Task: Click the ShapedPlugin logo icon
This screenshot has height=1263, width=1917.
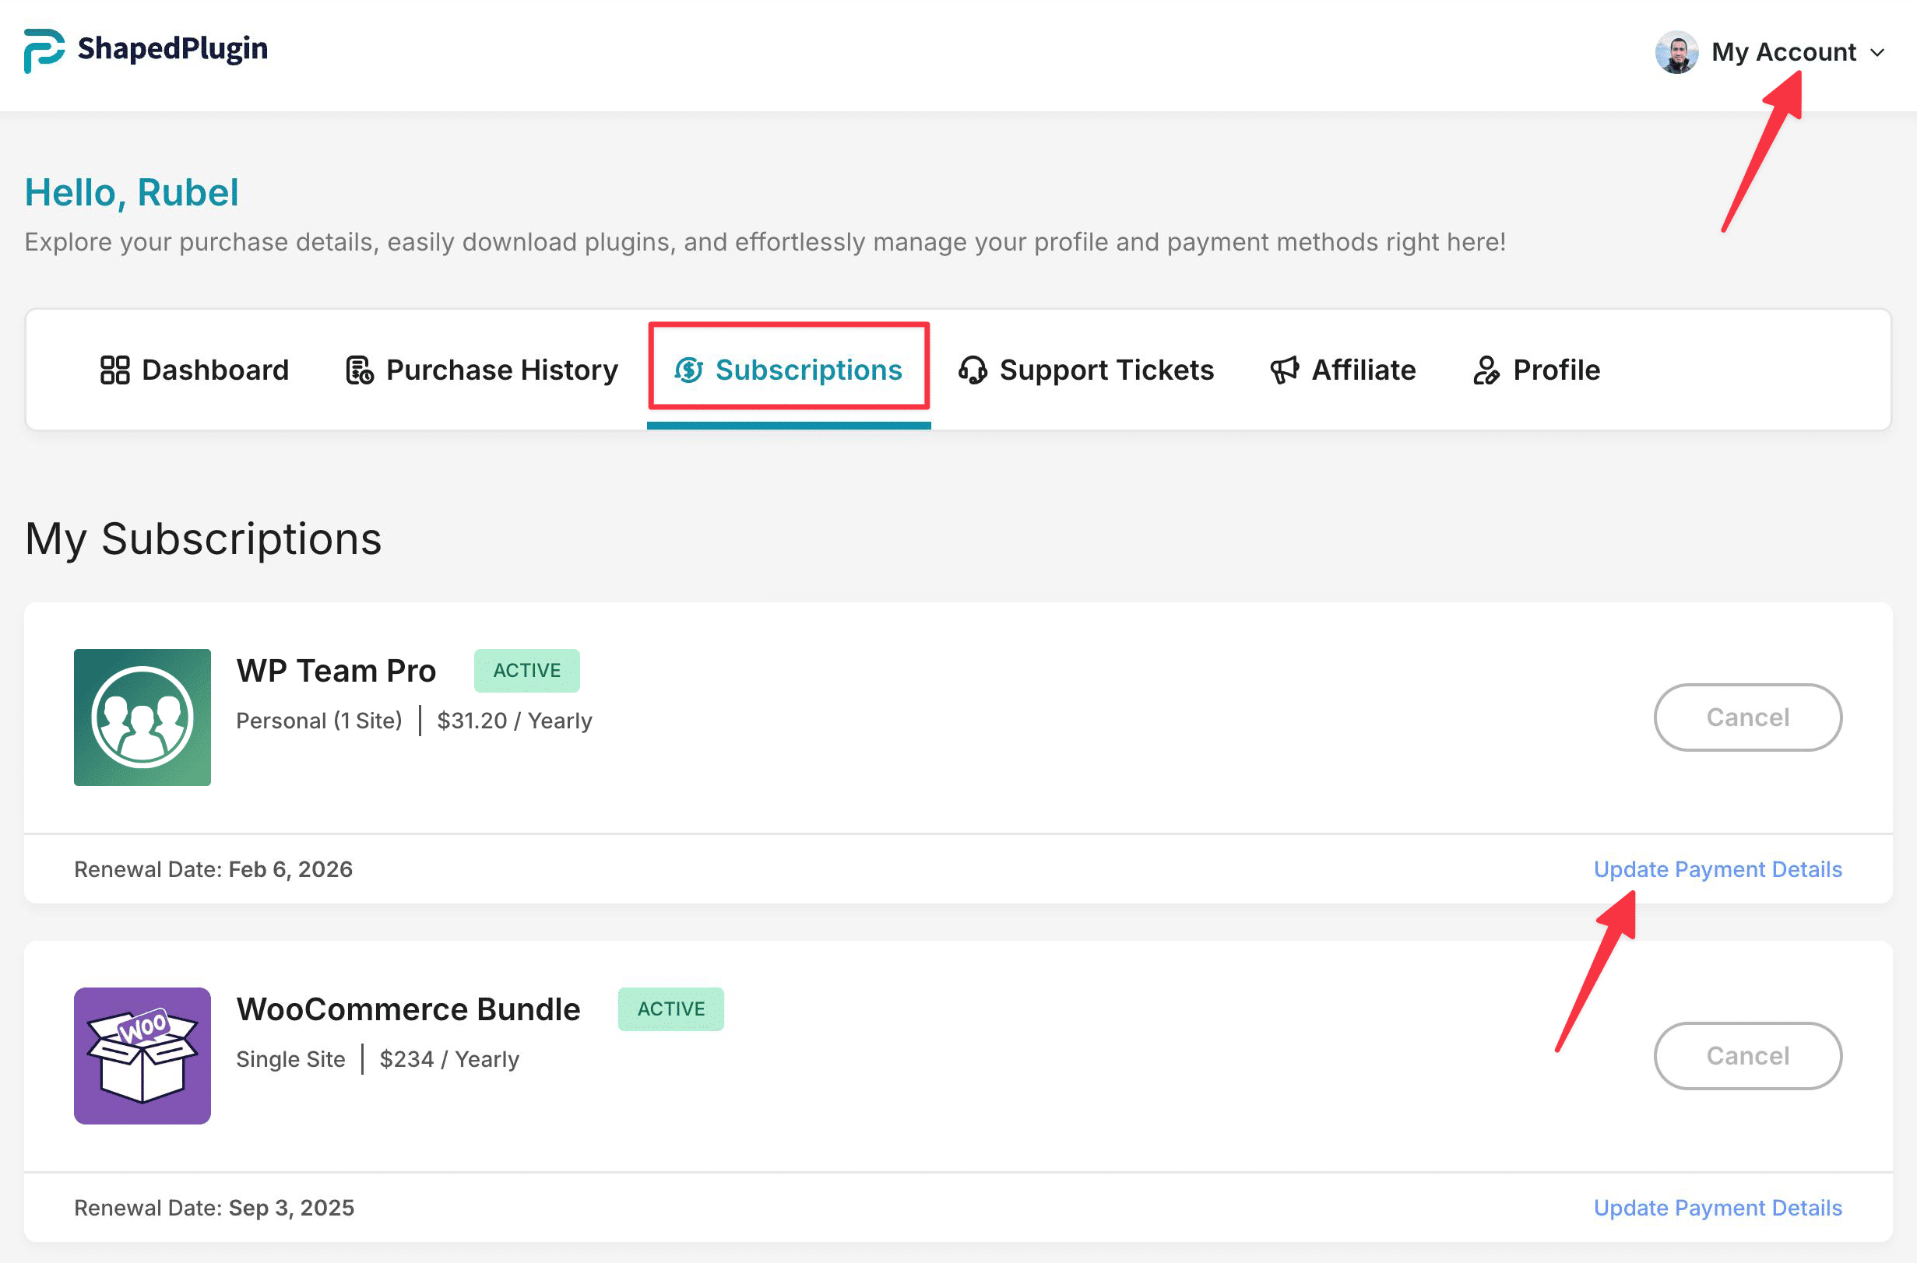Action: click(x=44, y=51)
